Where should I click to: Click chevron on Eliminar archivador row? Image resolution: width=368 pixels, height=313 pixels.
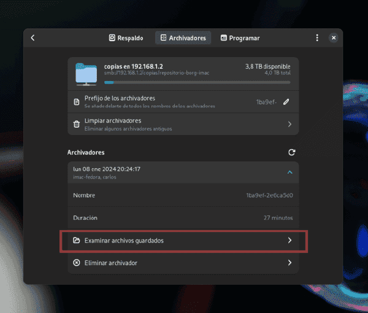click(289, 263)
